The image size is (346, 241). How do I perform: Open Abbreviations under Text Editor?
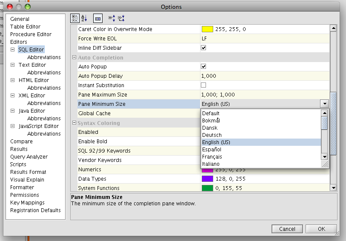click(44, 73)
